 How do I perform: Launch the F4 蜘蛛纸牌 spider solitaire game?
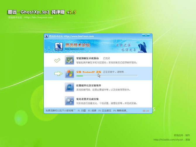click(x=120, y=110)
